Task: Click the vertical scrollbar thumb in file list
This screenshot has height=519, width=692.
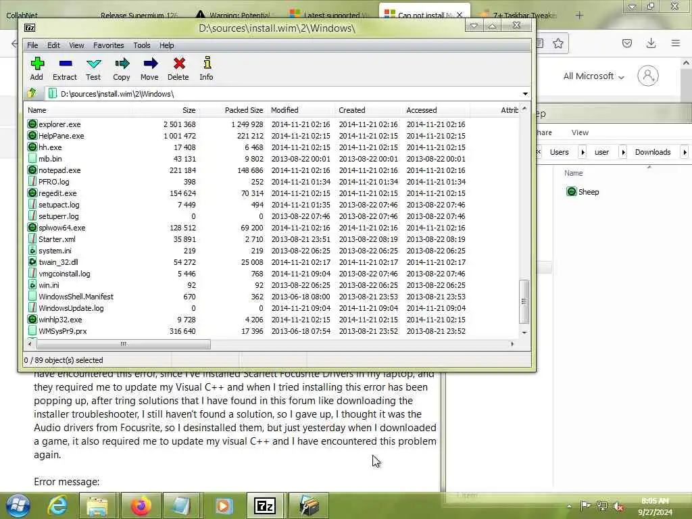Action: click(524, 301)
